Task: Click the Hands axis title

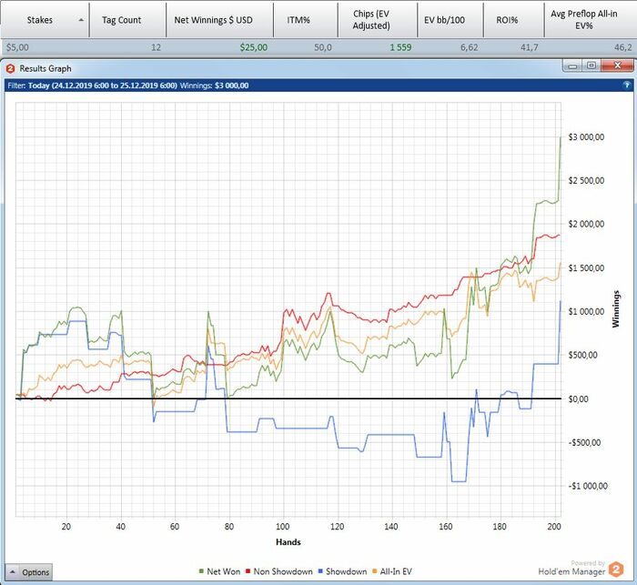Action: coord(288,542)
